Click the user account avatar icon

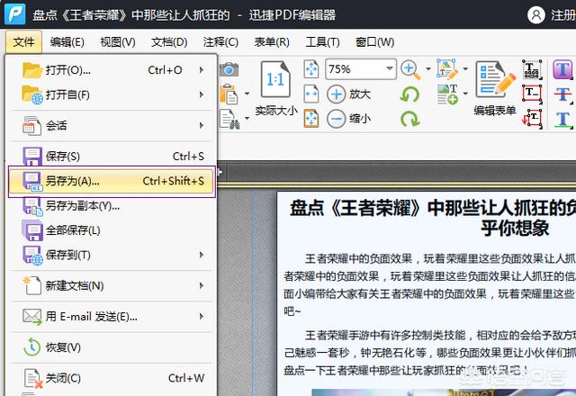tap(536, 15)
